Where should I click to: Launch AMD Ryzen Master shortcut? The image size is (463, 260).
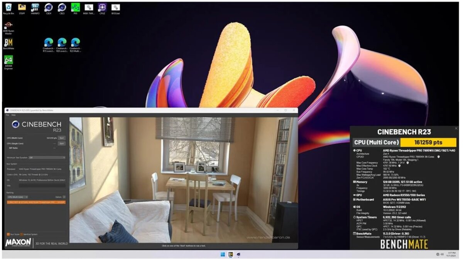click(x=8, y=28)
